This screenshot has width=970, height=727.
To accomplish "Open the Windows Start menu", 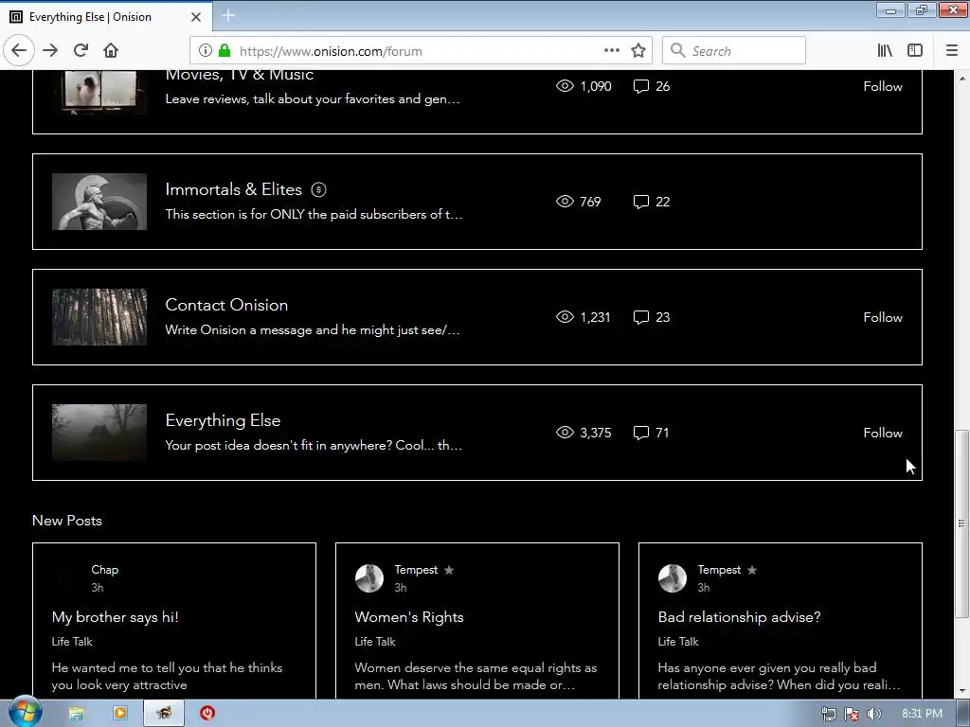I will coord(25,712).
